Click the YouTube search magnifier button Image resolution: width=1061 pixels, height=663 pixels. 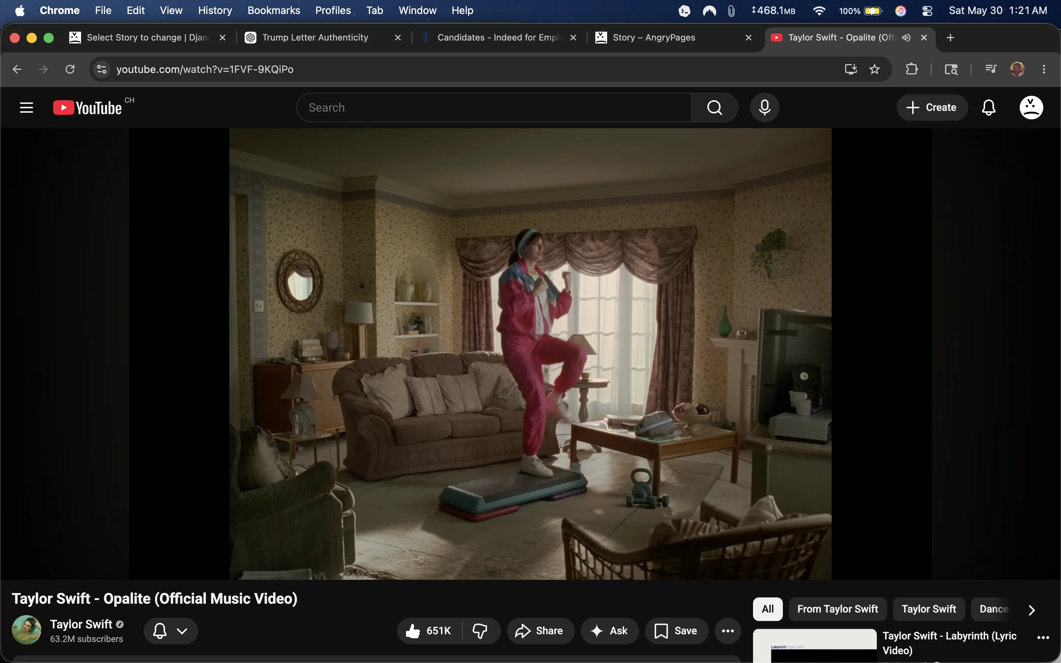click(715, 108)
